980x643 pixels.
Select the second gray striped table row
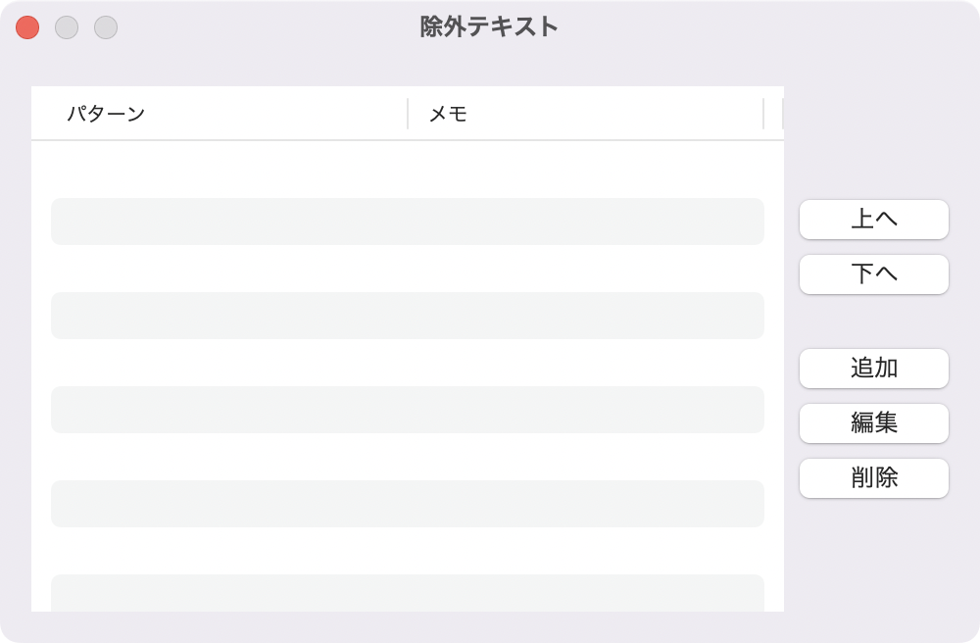(x=408, y=316)
